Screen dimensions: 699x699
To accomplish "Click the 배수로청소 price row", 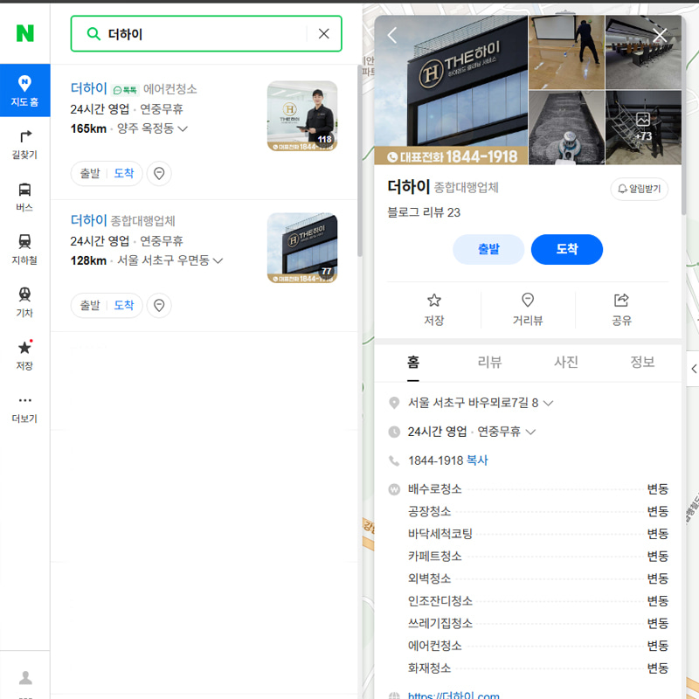I will coord(538,489).
